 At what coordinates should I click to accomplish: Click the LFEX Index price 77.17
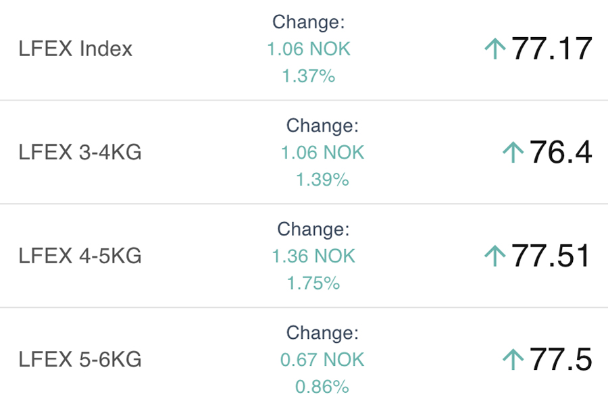pyautogui.click(x=551, y=49)
